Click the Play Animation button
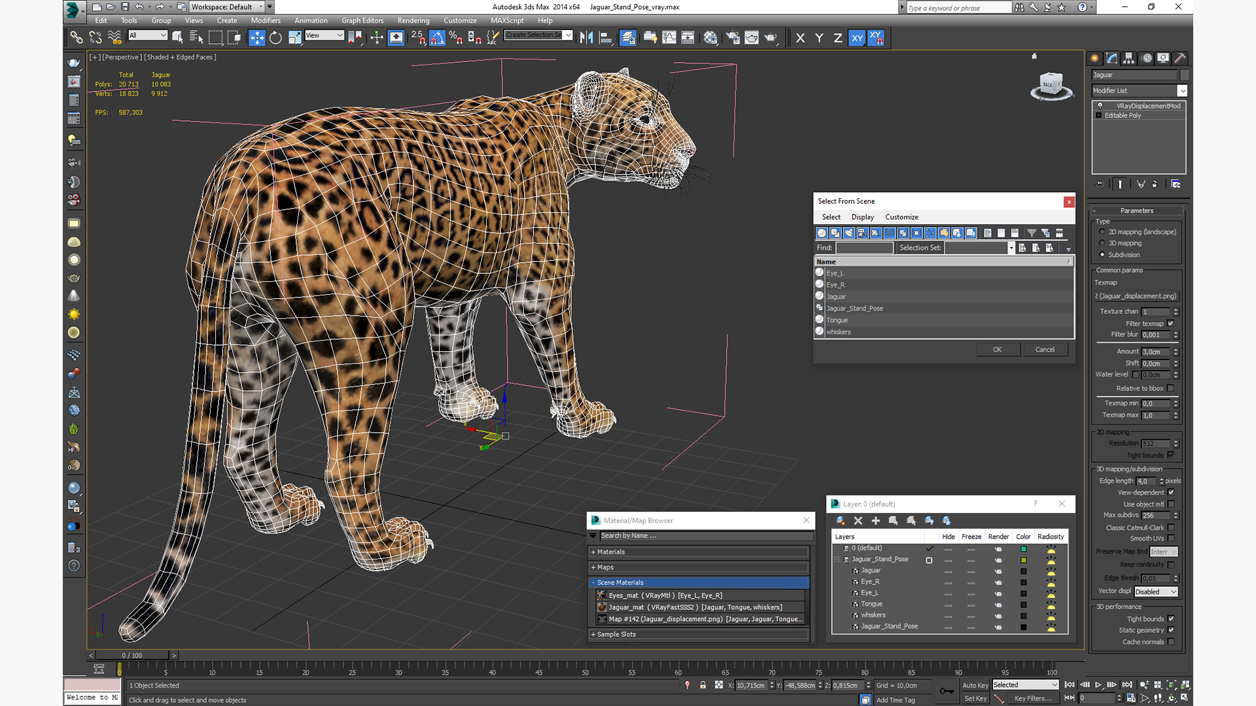Screen dimensions: 1256x706 click(1098, 684)
